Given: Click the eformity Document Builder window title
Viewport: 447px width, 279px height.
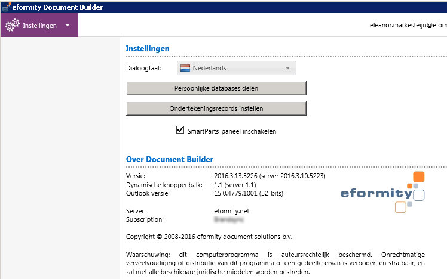Looking at the screenshot, I should coord(57,7).
